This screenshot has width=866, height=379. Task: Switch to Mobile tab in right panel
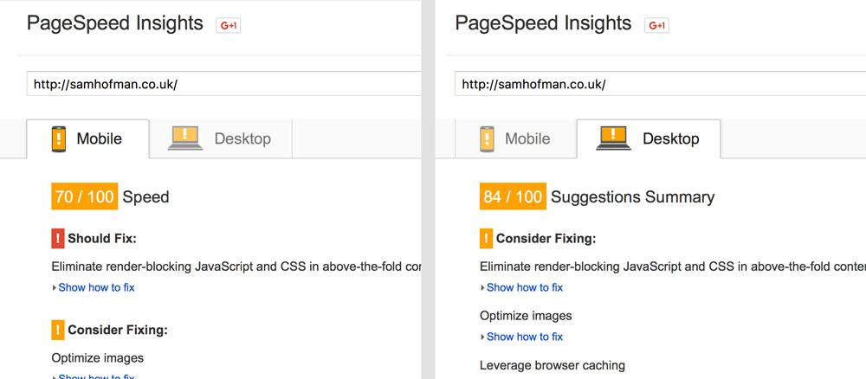(x=516, y=139)
